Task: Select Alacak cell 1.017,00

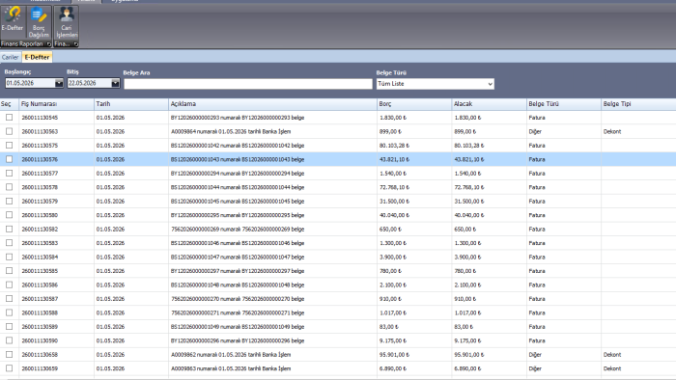Action: [x=490, y=312]
